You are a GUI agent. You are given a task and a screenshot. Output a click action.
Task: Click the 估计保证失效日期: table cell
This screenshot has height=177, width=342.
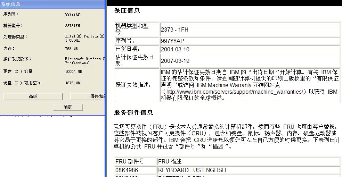click(137, 60)
